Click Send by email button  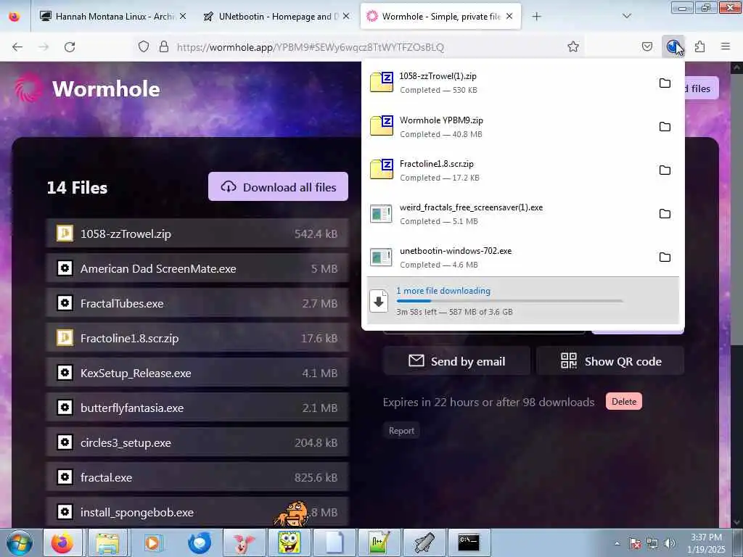click(457, 361)
